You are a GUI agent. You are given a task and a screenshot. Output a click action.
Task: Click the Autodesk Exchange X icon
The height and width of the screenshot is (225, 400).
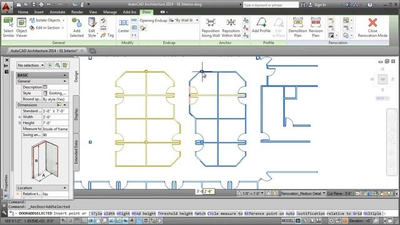tap(348, 4)
